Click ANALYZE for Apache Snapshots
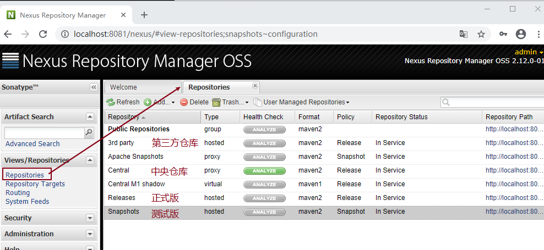Viewport: 544px width, 250px height. click(x=264, y=157)
